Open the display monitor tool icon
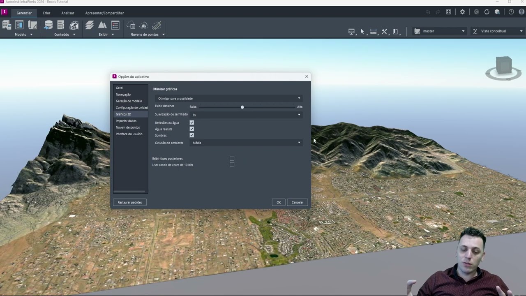 (x=351, y=31)
